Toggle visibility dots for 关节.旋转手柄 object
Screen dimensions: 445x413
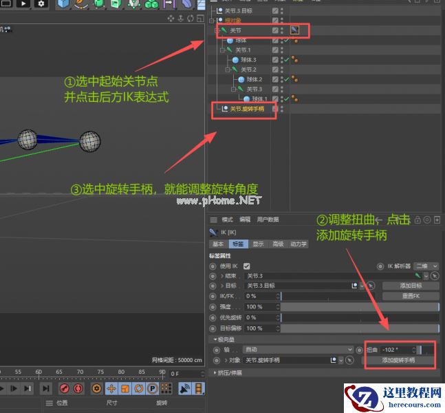282,109
